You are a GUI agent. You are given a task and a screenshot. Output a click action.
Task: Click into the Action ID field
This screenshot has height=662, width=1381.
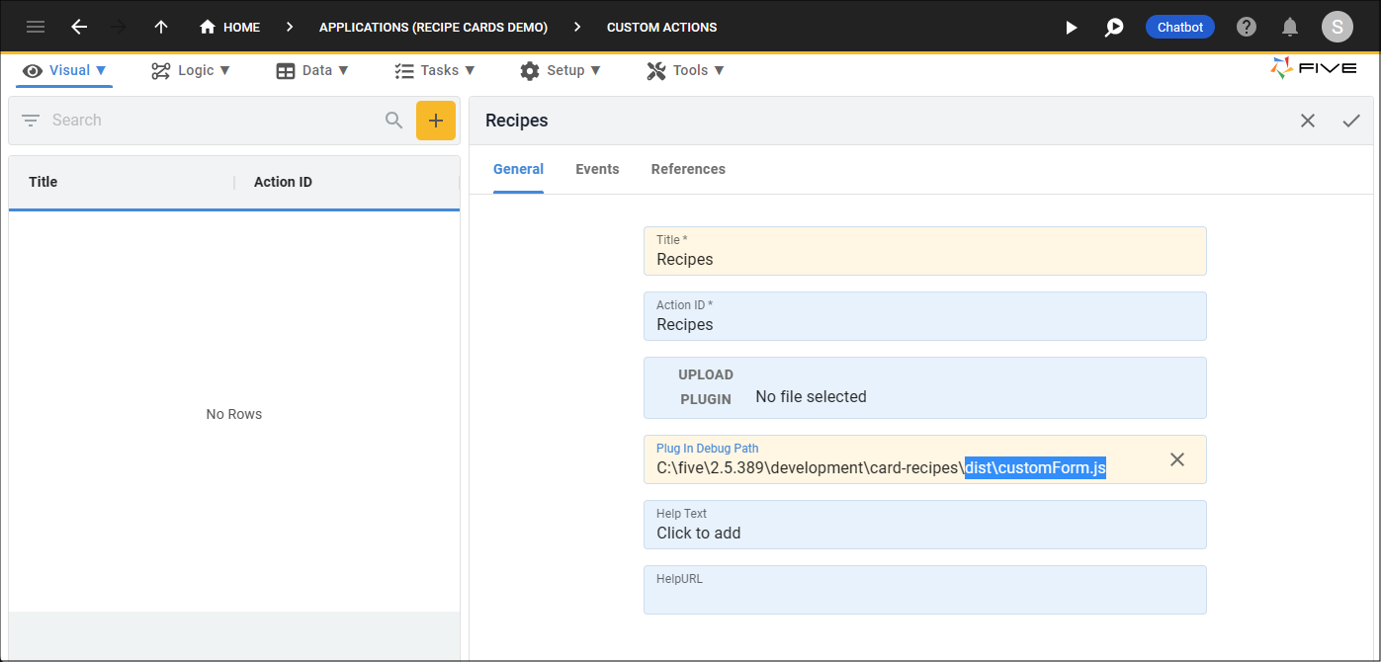[x=924, y=316]
